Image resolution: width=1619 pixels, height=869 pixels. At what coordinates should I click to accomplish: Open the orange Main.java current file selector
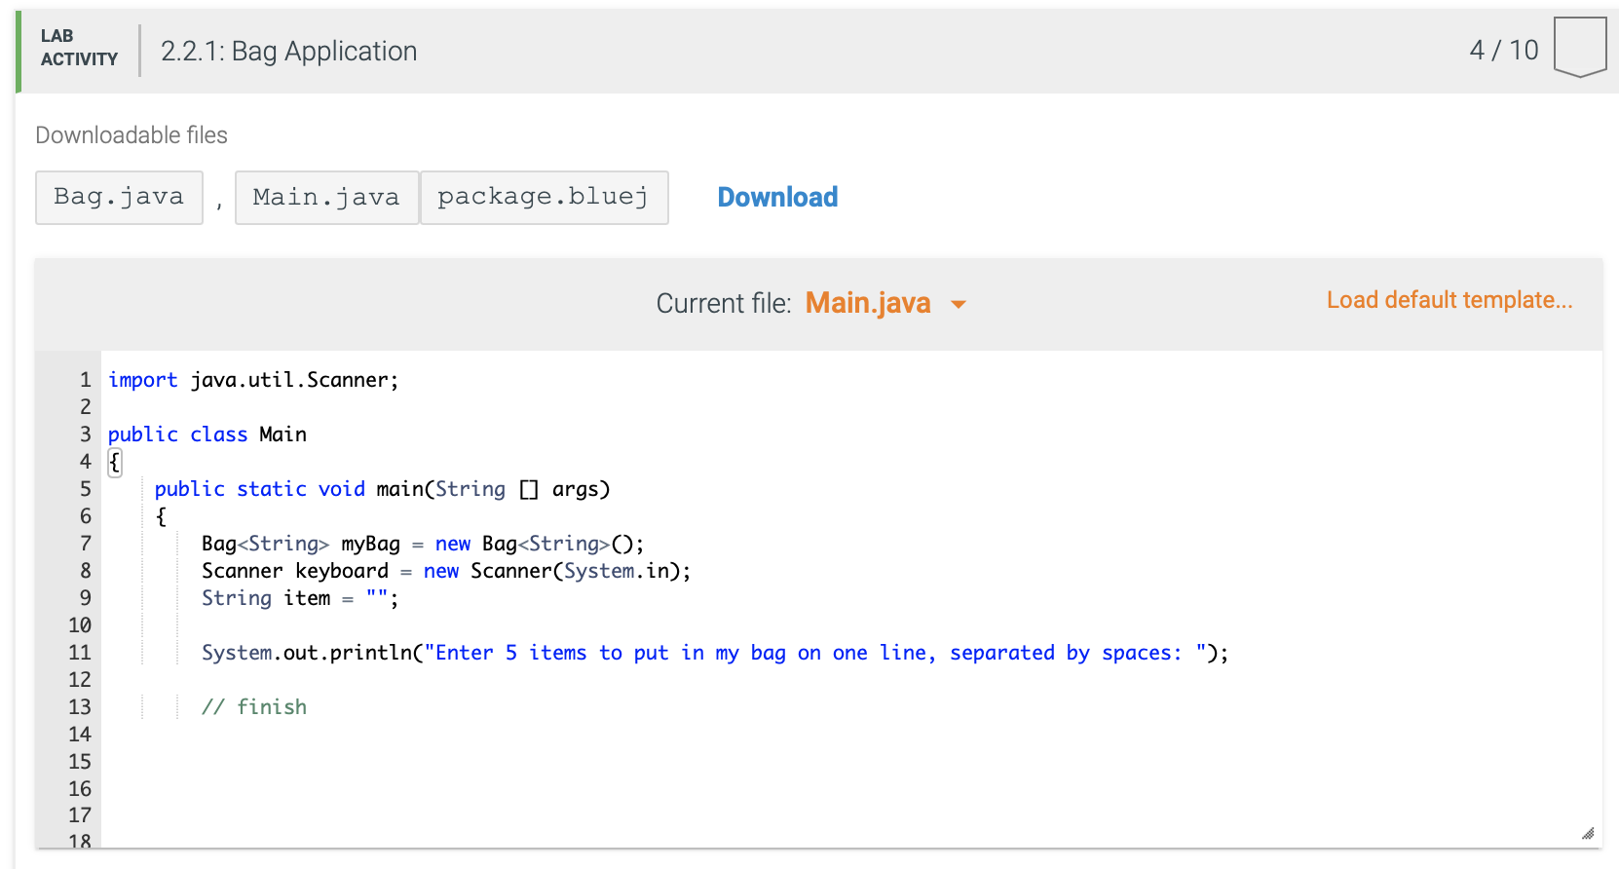click(x=868, y=304)
